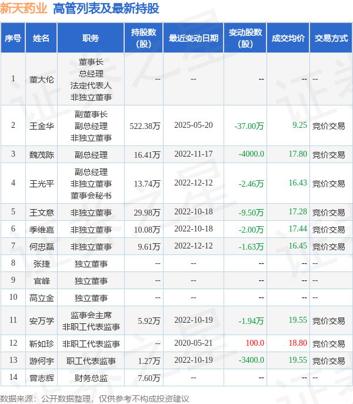Click the red 100.0 change value

pyautogui.click(x=255, y=343)
